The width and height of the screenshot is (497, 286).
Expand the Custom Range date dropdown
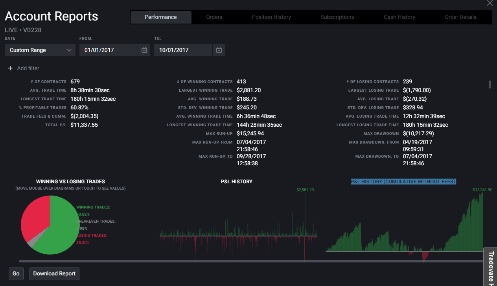[40, 50]
